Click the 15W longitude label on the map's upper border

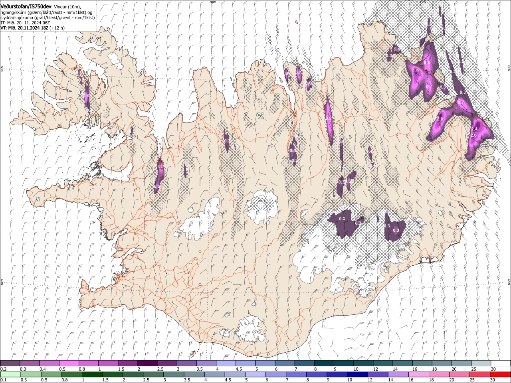(423, 2)
